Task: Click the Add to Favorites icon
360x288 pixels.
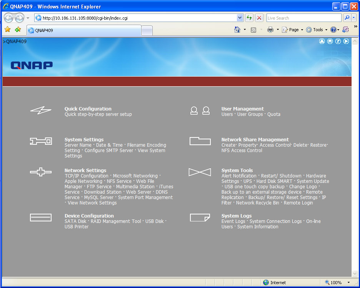Action: (18, 29)
